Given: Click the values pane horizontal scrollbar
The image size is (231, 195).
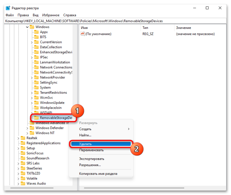Looking at the screenshot, I should coord(134,188).
